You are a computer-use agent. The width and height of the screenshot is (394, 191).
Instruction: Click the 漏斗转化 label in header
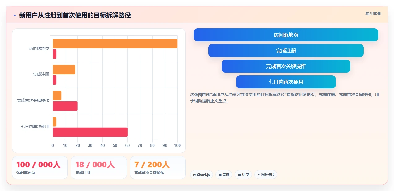373,14
